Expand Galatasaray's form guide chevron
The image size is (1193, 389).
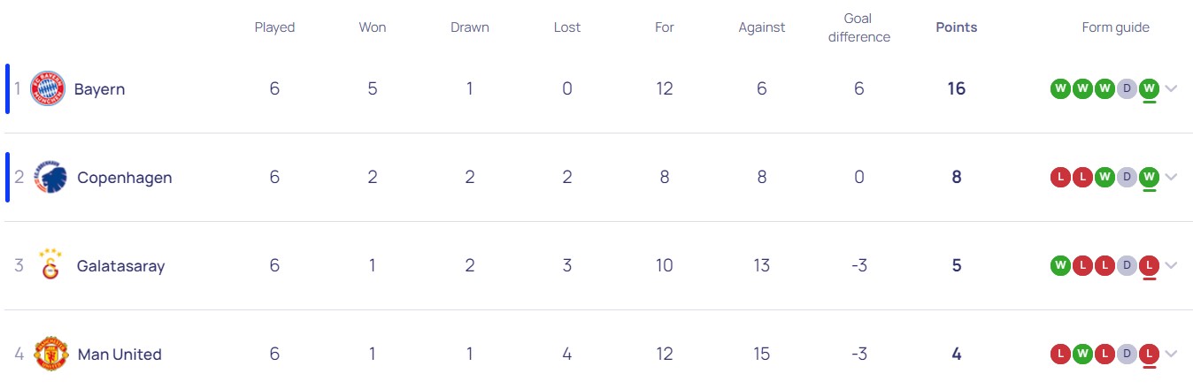point(1172,265)
